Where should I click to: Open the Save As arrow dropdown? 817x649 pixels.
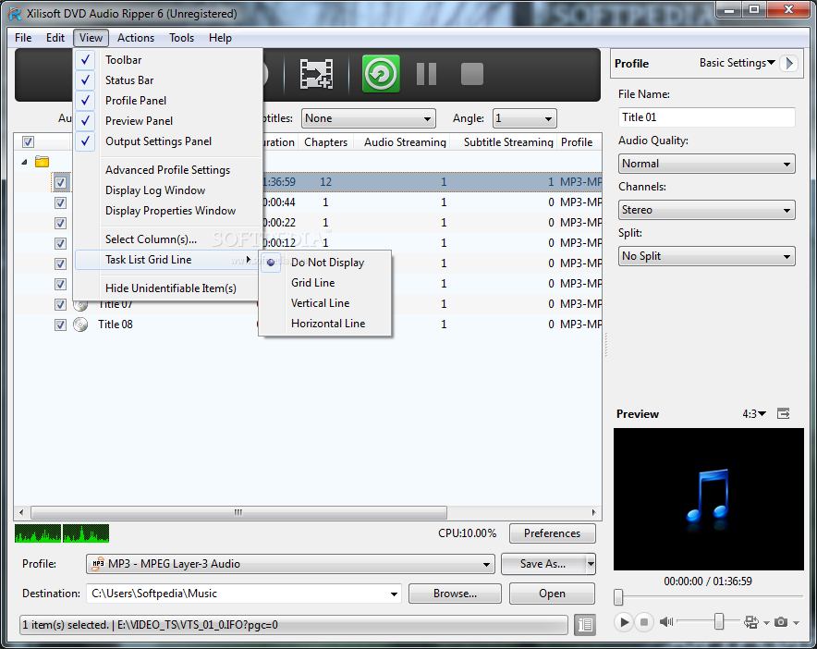[x=591, y=564]
